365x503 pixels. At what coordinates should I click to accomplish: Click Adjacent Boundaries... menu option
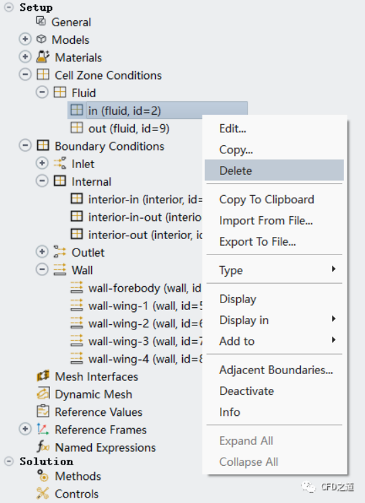click(x=275, y=370)
